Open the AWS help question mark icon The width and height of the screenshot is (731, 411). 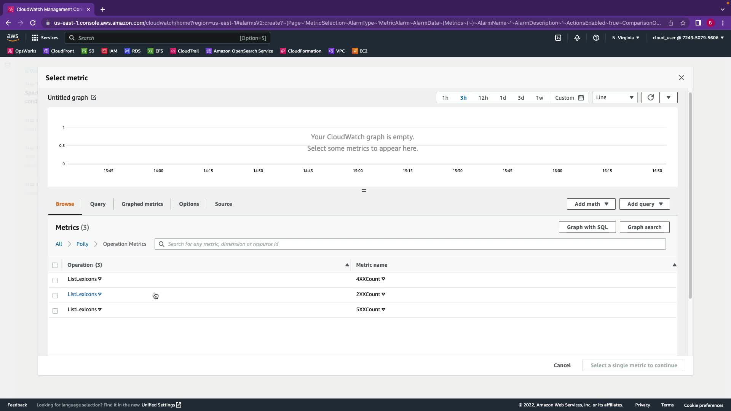click(x=596, y=38)
